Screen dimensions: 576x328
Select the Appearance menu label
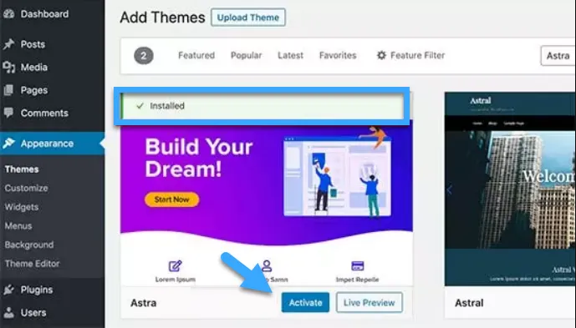point(47,144)
